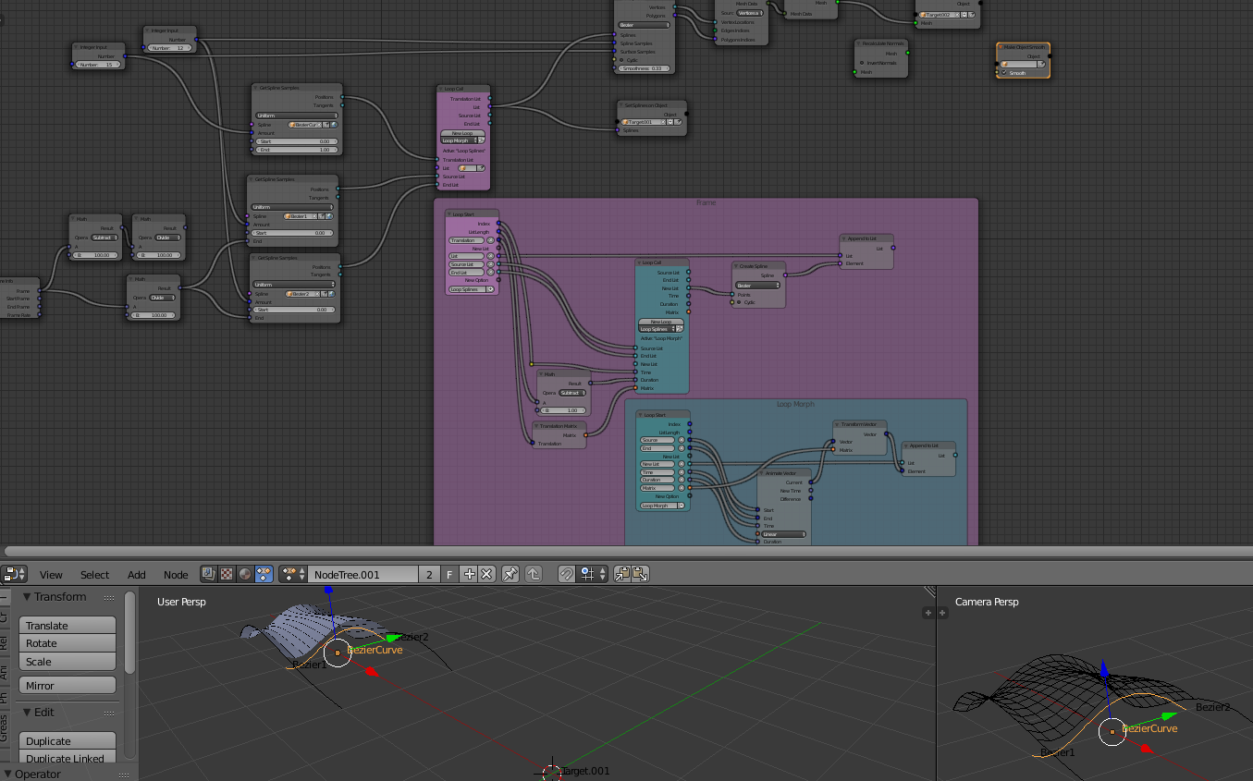Image resolution: width=1253 pixels, height=781 pixels.
Task: Pick object eyedropper in Set Splines on Object node
Action: tap(678, 122)
